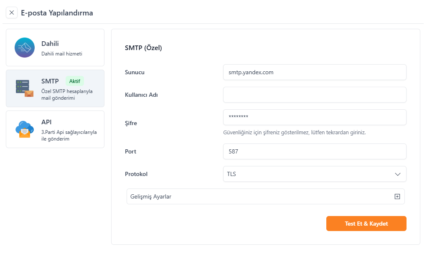This screenshot has height=274, width=427.
Task: Click the 'Dahili mail hizmeti' description text
Action: pos(62,54)
